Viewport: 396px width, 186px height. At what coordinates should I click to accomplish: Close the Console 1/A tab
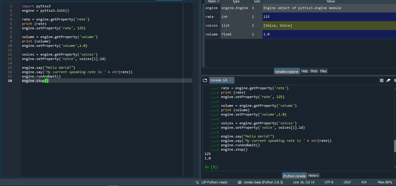(231, 80)
